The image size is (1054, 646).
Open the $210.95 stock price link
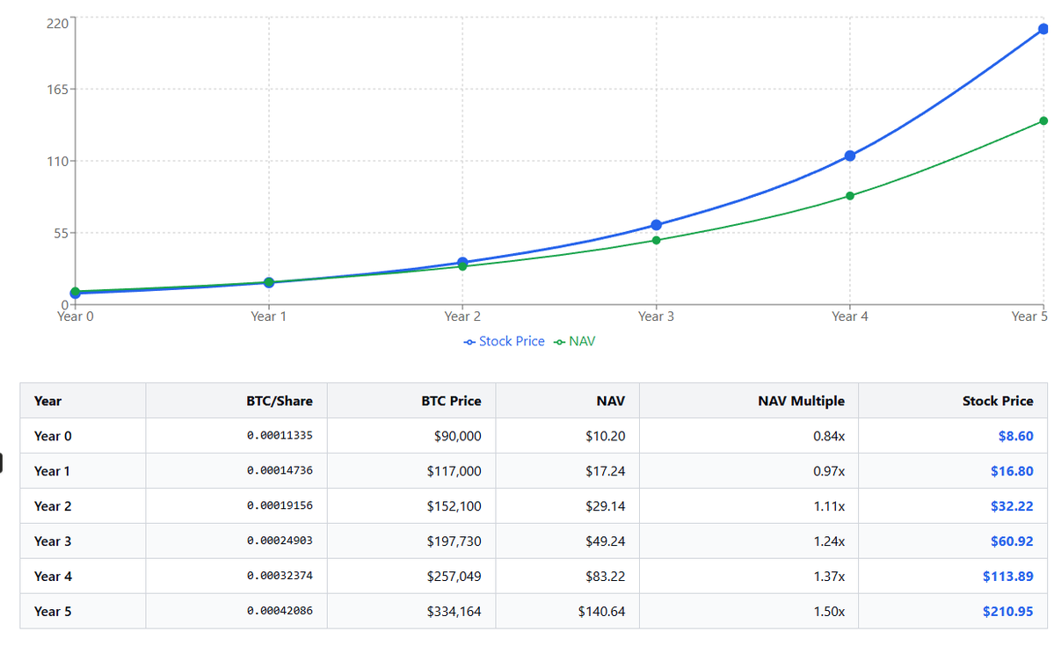click(1008, 611)
